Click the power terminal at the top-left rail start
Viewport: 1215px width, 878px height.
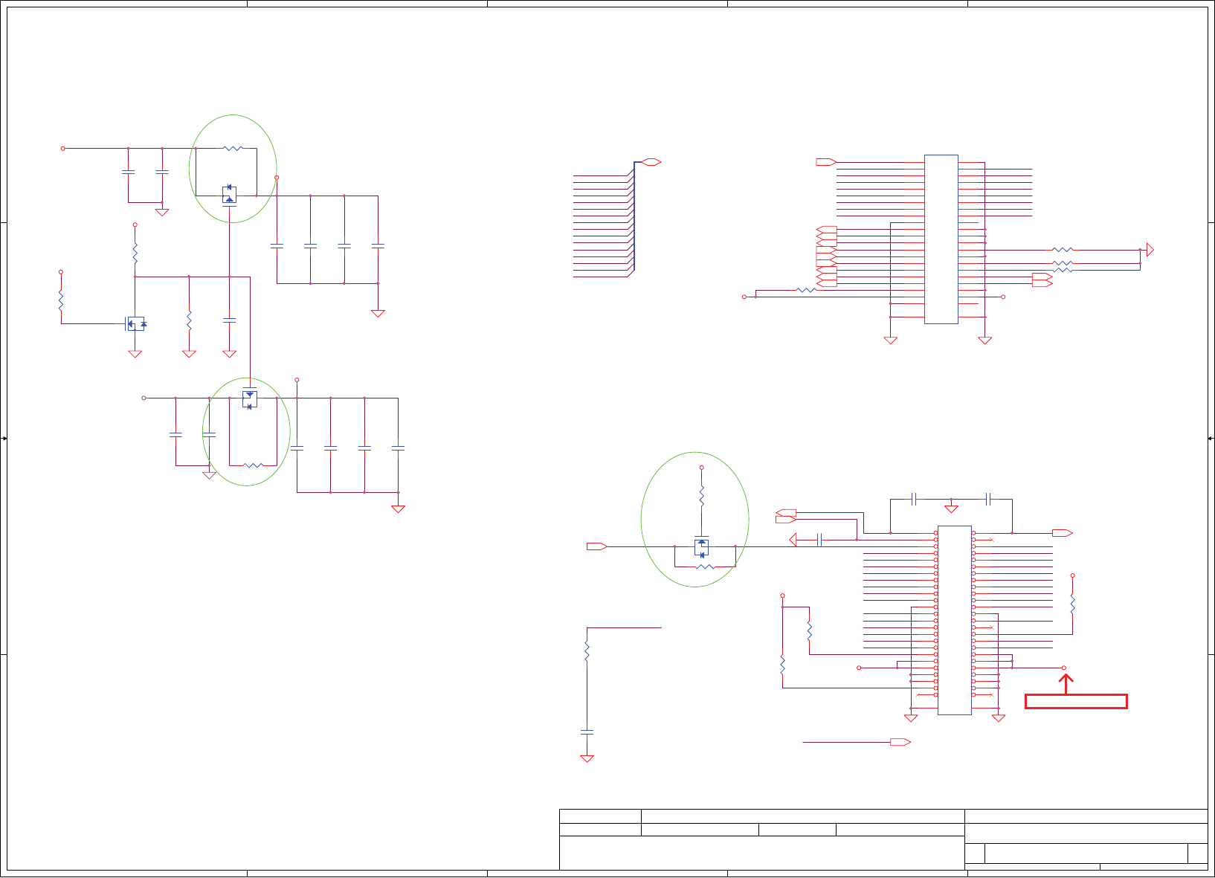pyautogui.click(x=63, y=148)
